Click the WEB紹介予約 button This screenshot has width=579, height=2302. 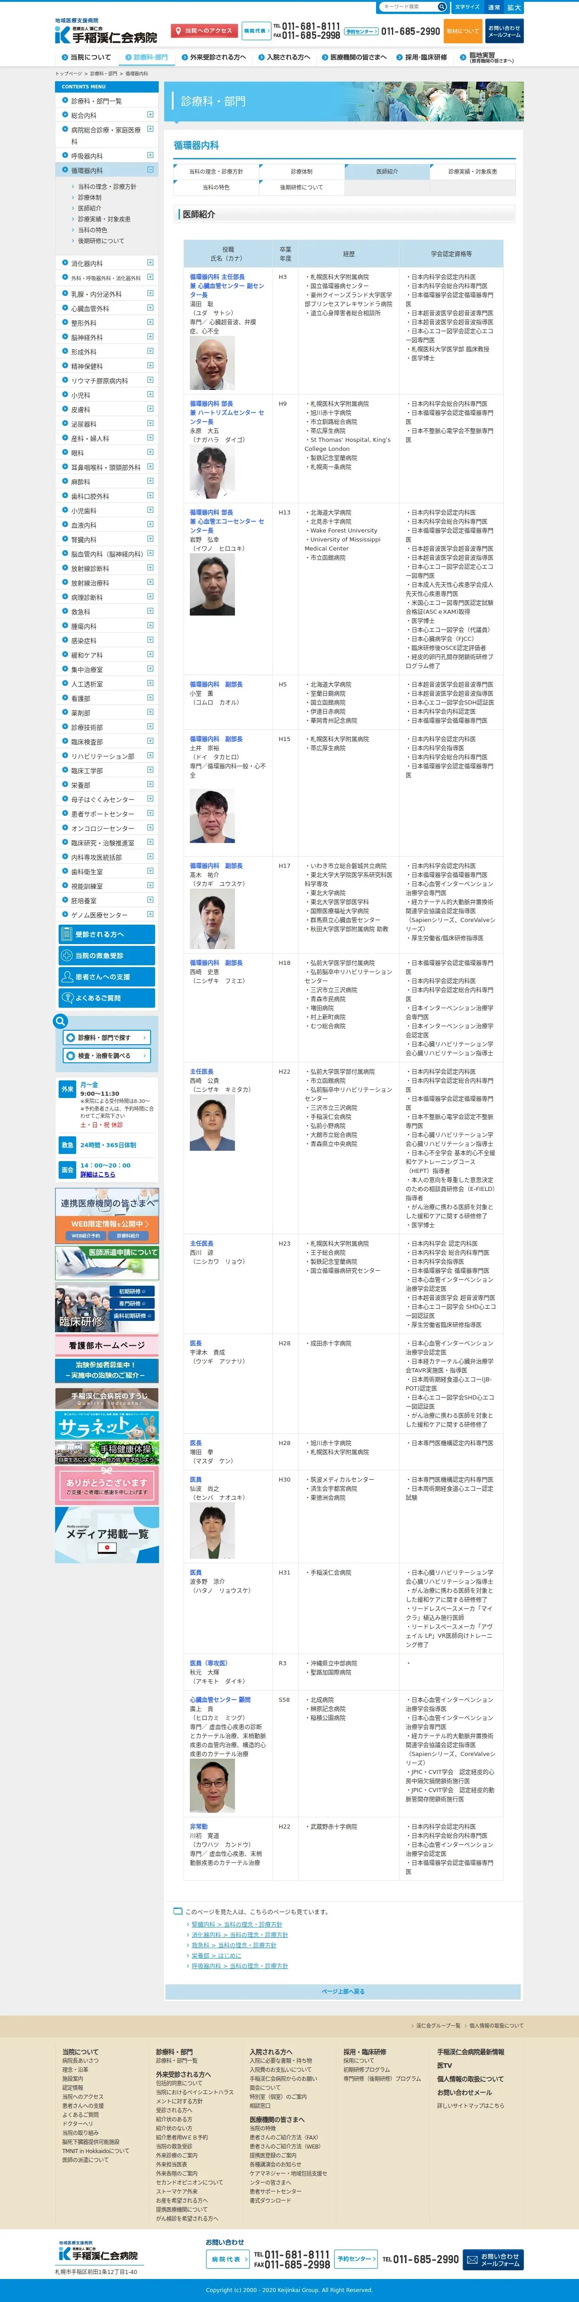point(87,1236)
